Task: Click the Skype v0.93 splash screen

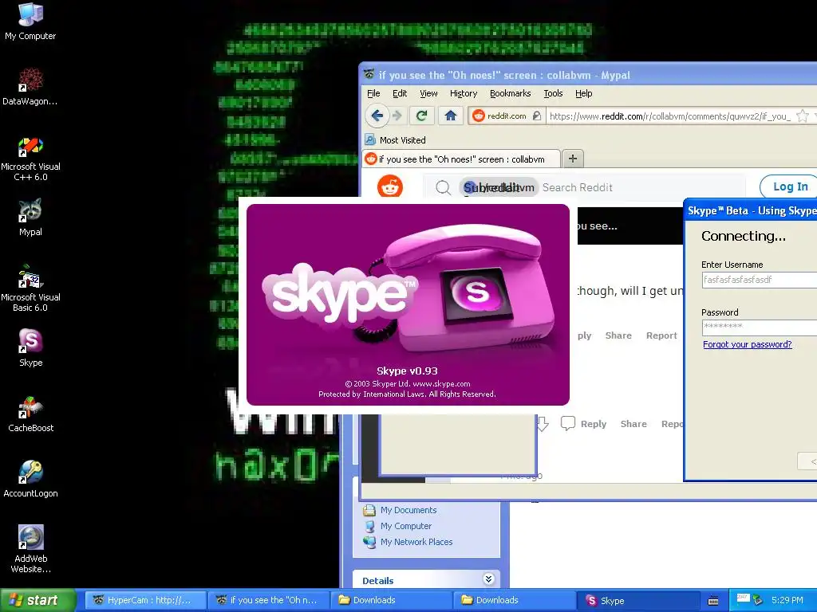Action: point(408,304)
